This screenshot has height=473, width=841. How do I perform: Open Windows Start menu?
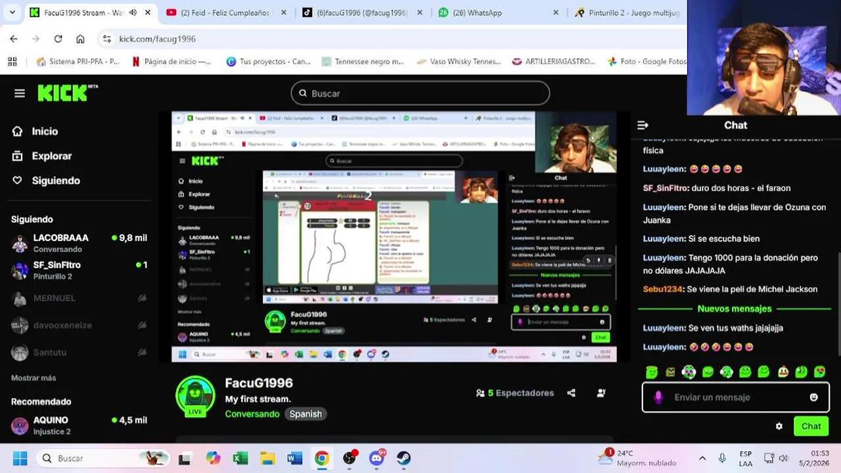(x=20, y=458)
